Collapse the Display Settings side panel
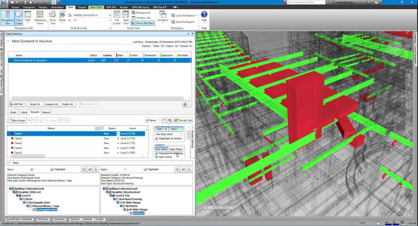 point(192,128)
